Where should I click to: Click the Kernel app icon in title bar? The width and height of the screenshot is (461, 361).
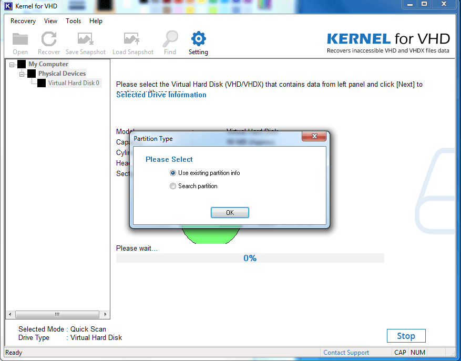[x=8, y=6]
